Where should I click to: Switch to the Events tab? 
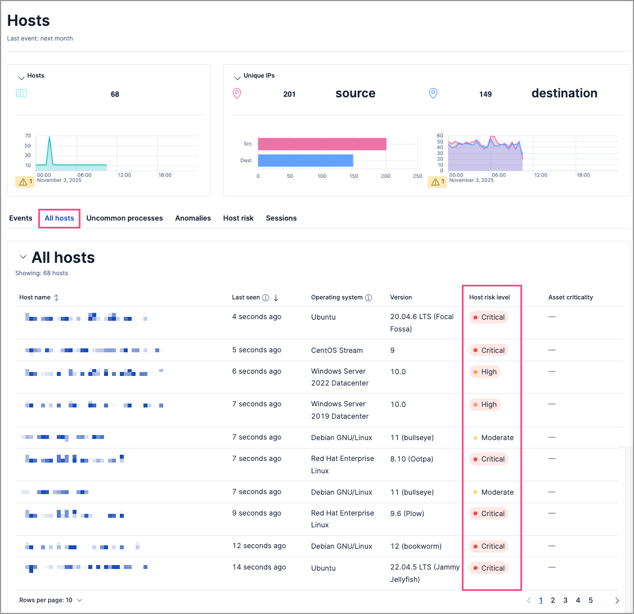[x=21, y=218]
